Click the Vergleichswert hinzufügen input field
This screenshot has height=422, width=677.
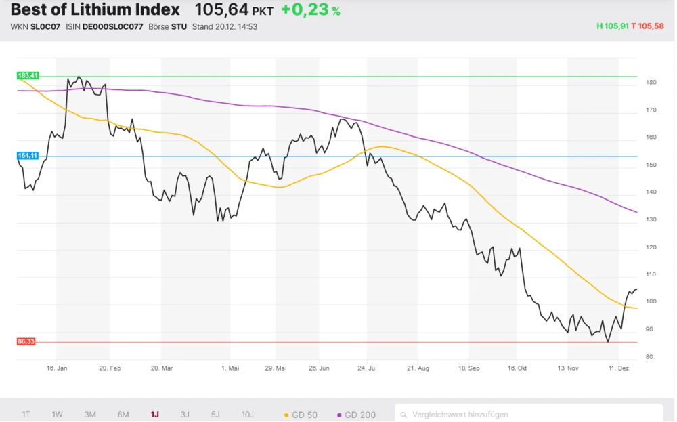474,414
